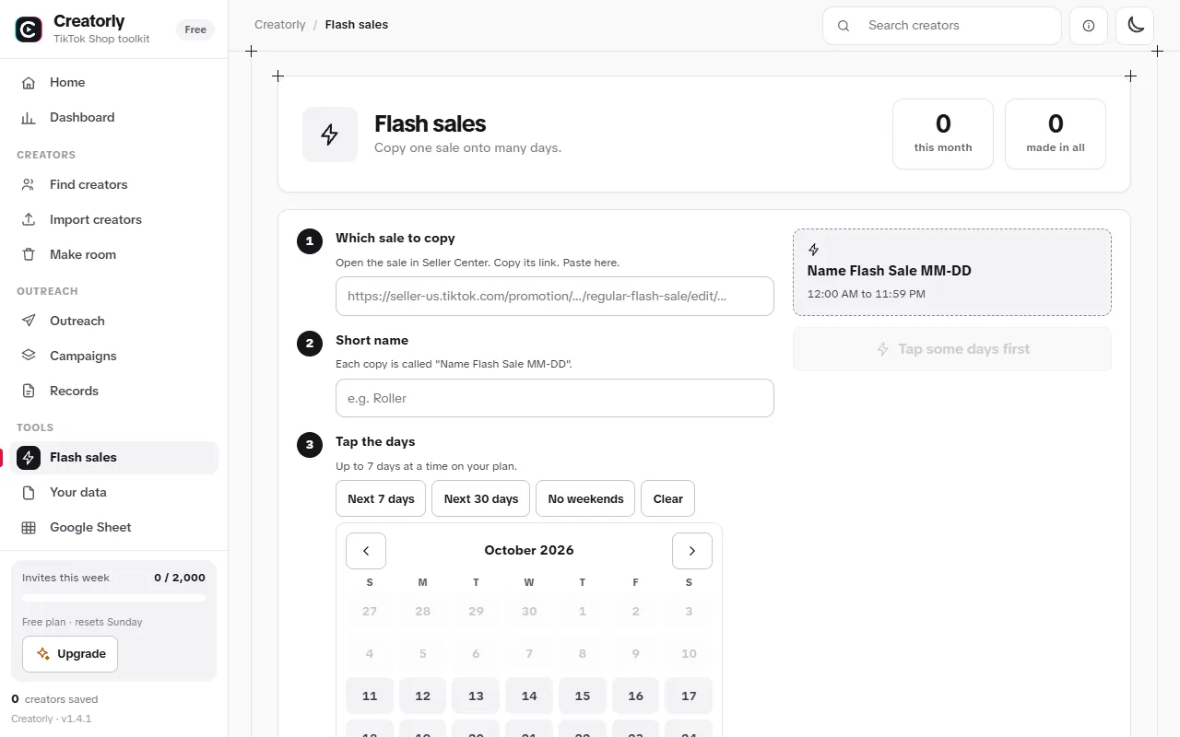Select the Next 7 days preset
The width and height of the screenshot is (1180, 737).
point(381,498)
